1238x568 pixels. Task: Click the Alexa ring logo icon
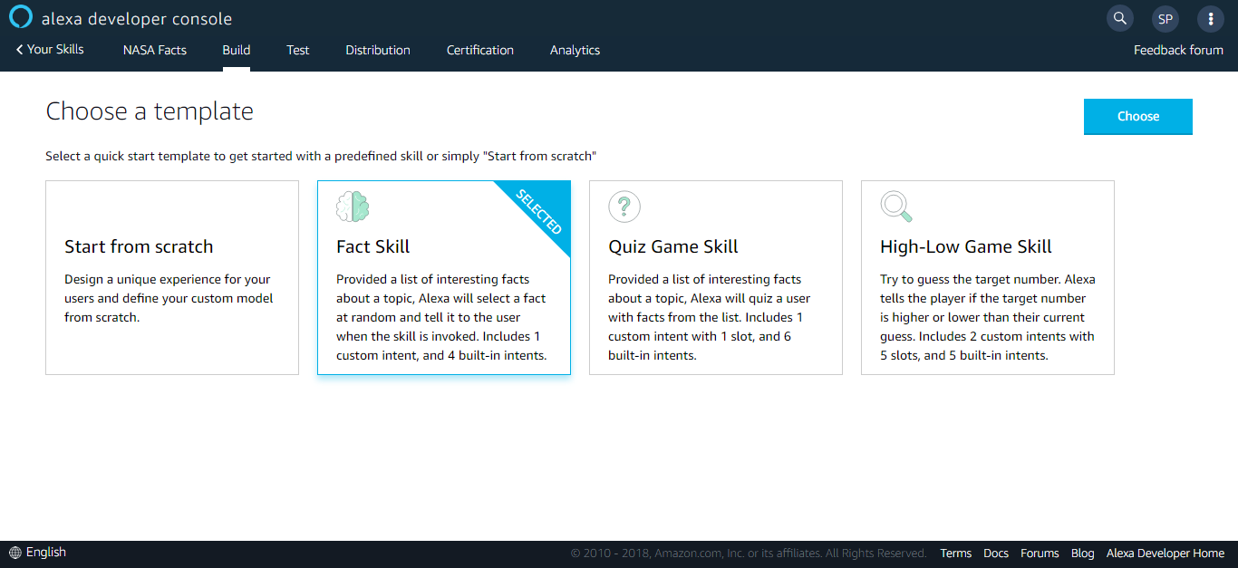coord(20,18)
